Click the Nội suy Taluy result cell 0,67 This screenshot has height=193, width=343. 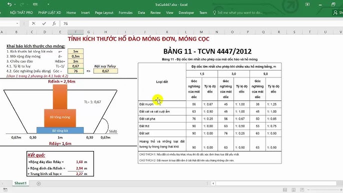pos(105,71)
